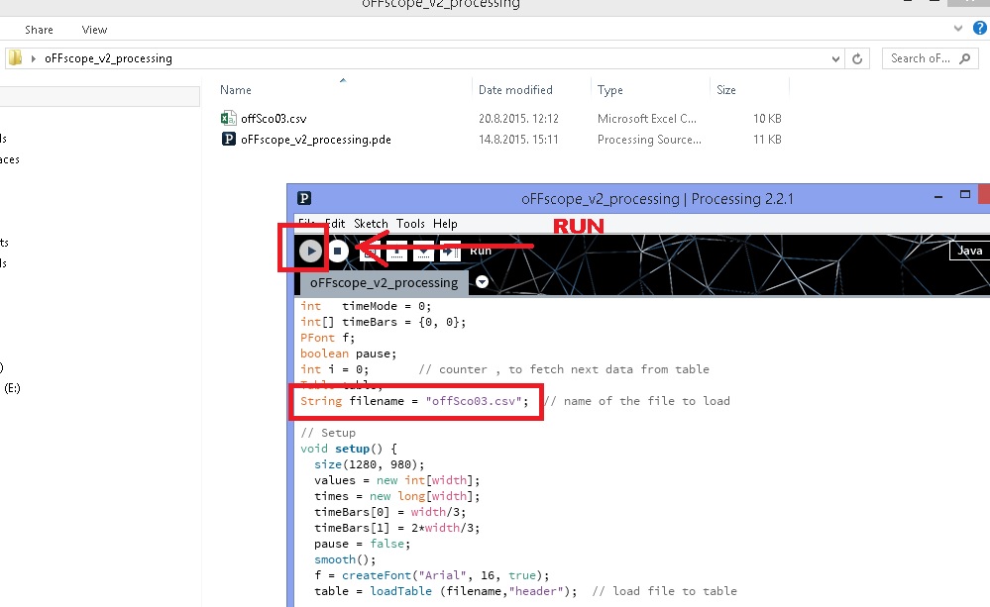This screenshot has height=607, width=990.
Task: Click the Open sketch toolbar icon
Action: click(395, 252)
